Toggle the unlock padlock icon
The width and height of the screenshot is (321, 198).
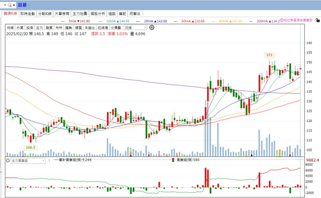[318, 20]
